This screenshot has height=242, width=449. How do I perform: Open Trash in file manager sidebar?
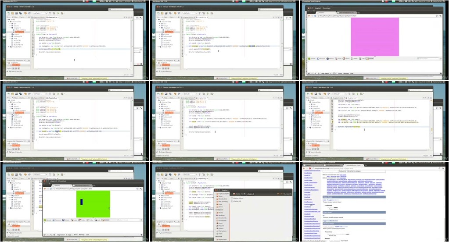[220, 234]
